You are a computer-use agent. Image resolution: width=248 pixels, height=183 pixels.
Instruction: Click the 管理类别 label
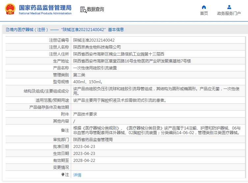[61, 75]
